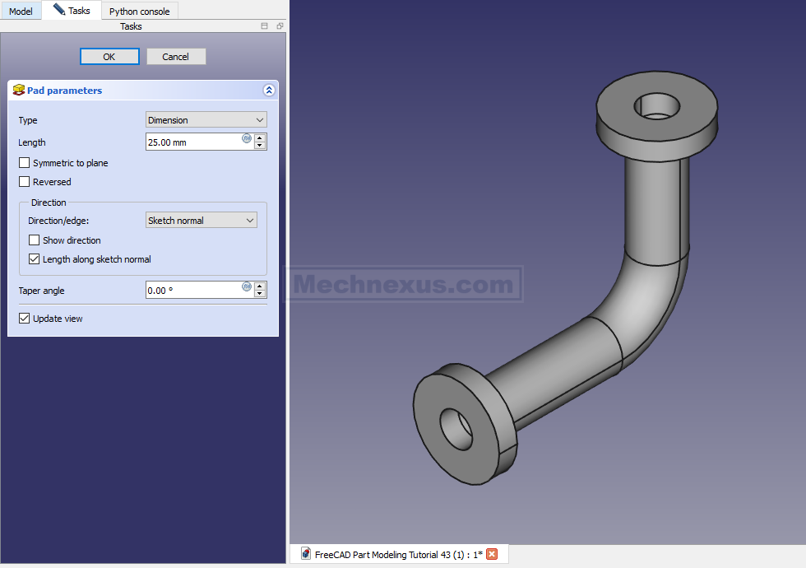Uncheck Length along sketch normal

pyautogui.click(x=34, y=259)
